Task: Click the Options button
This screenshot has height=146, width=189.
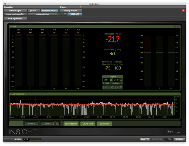Action: pos(47,123)
